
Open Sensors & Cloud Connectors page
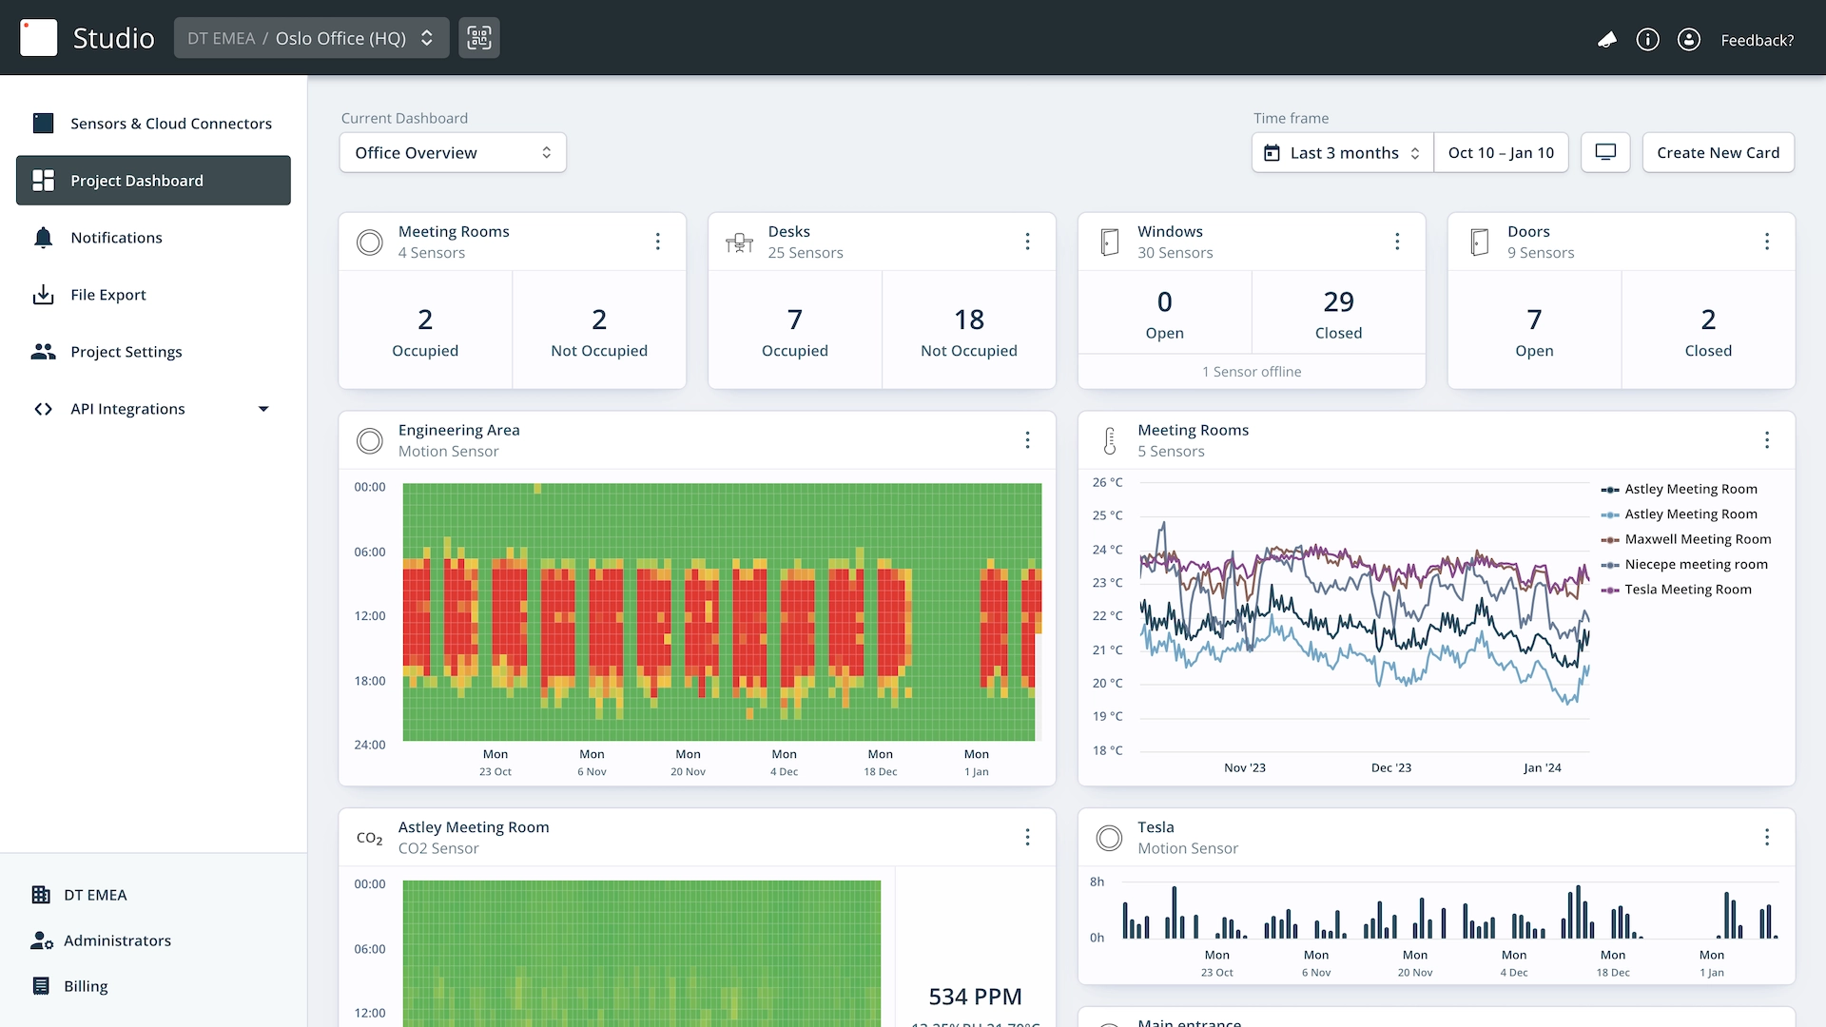tap(170, 124)
